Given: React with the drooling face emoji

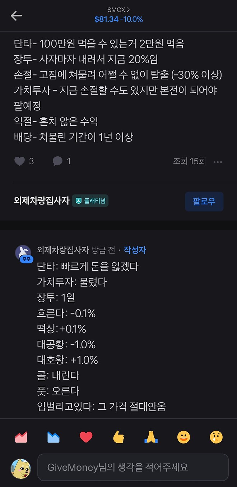Looking at the screenshot, I should tap(216, 437).
